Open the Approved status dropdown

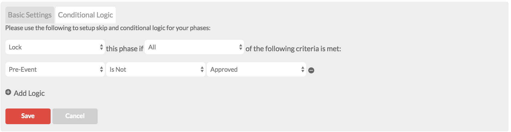(x=253, y=69)
